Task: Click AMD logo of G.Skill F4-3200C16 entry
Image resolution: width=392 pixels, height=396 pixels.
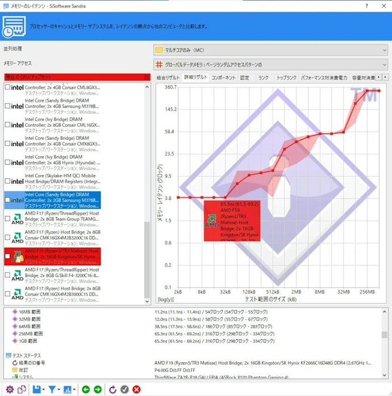Action: coord(18,275)
